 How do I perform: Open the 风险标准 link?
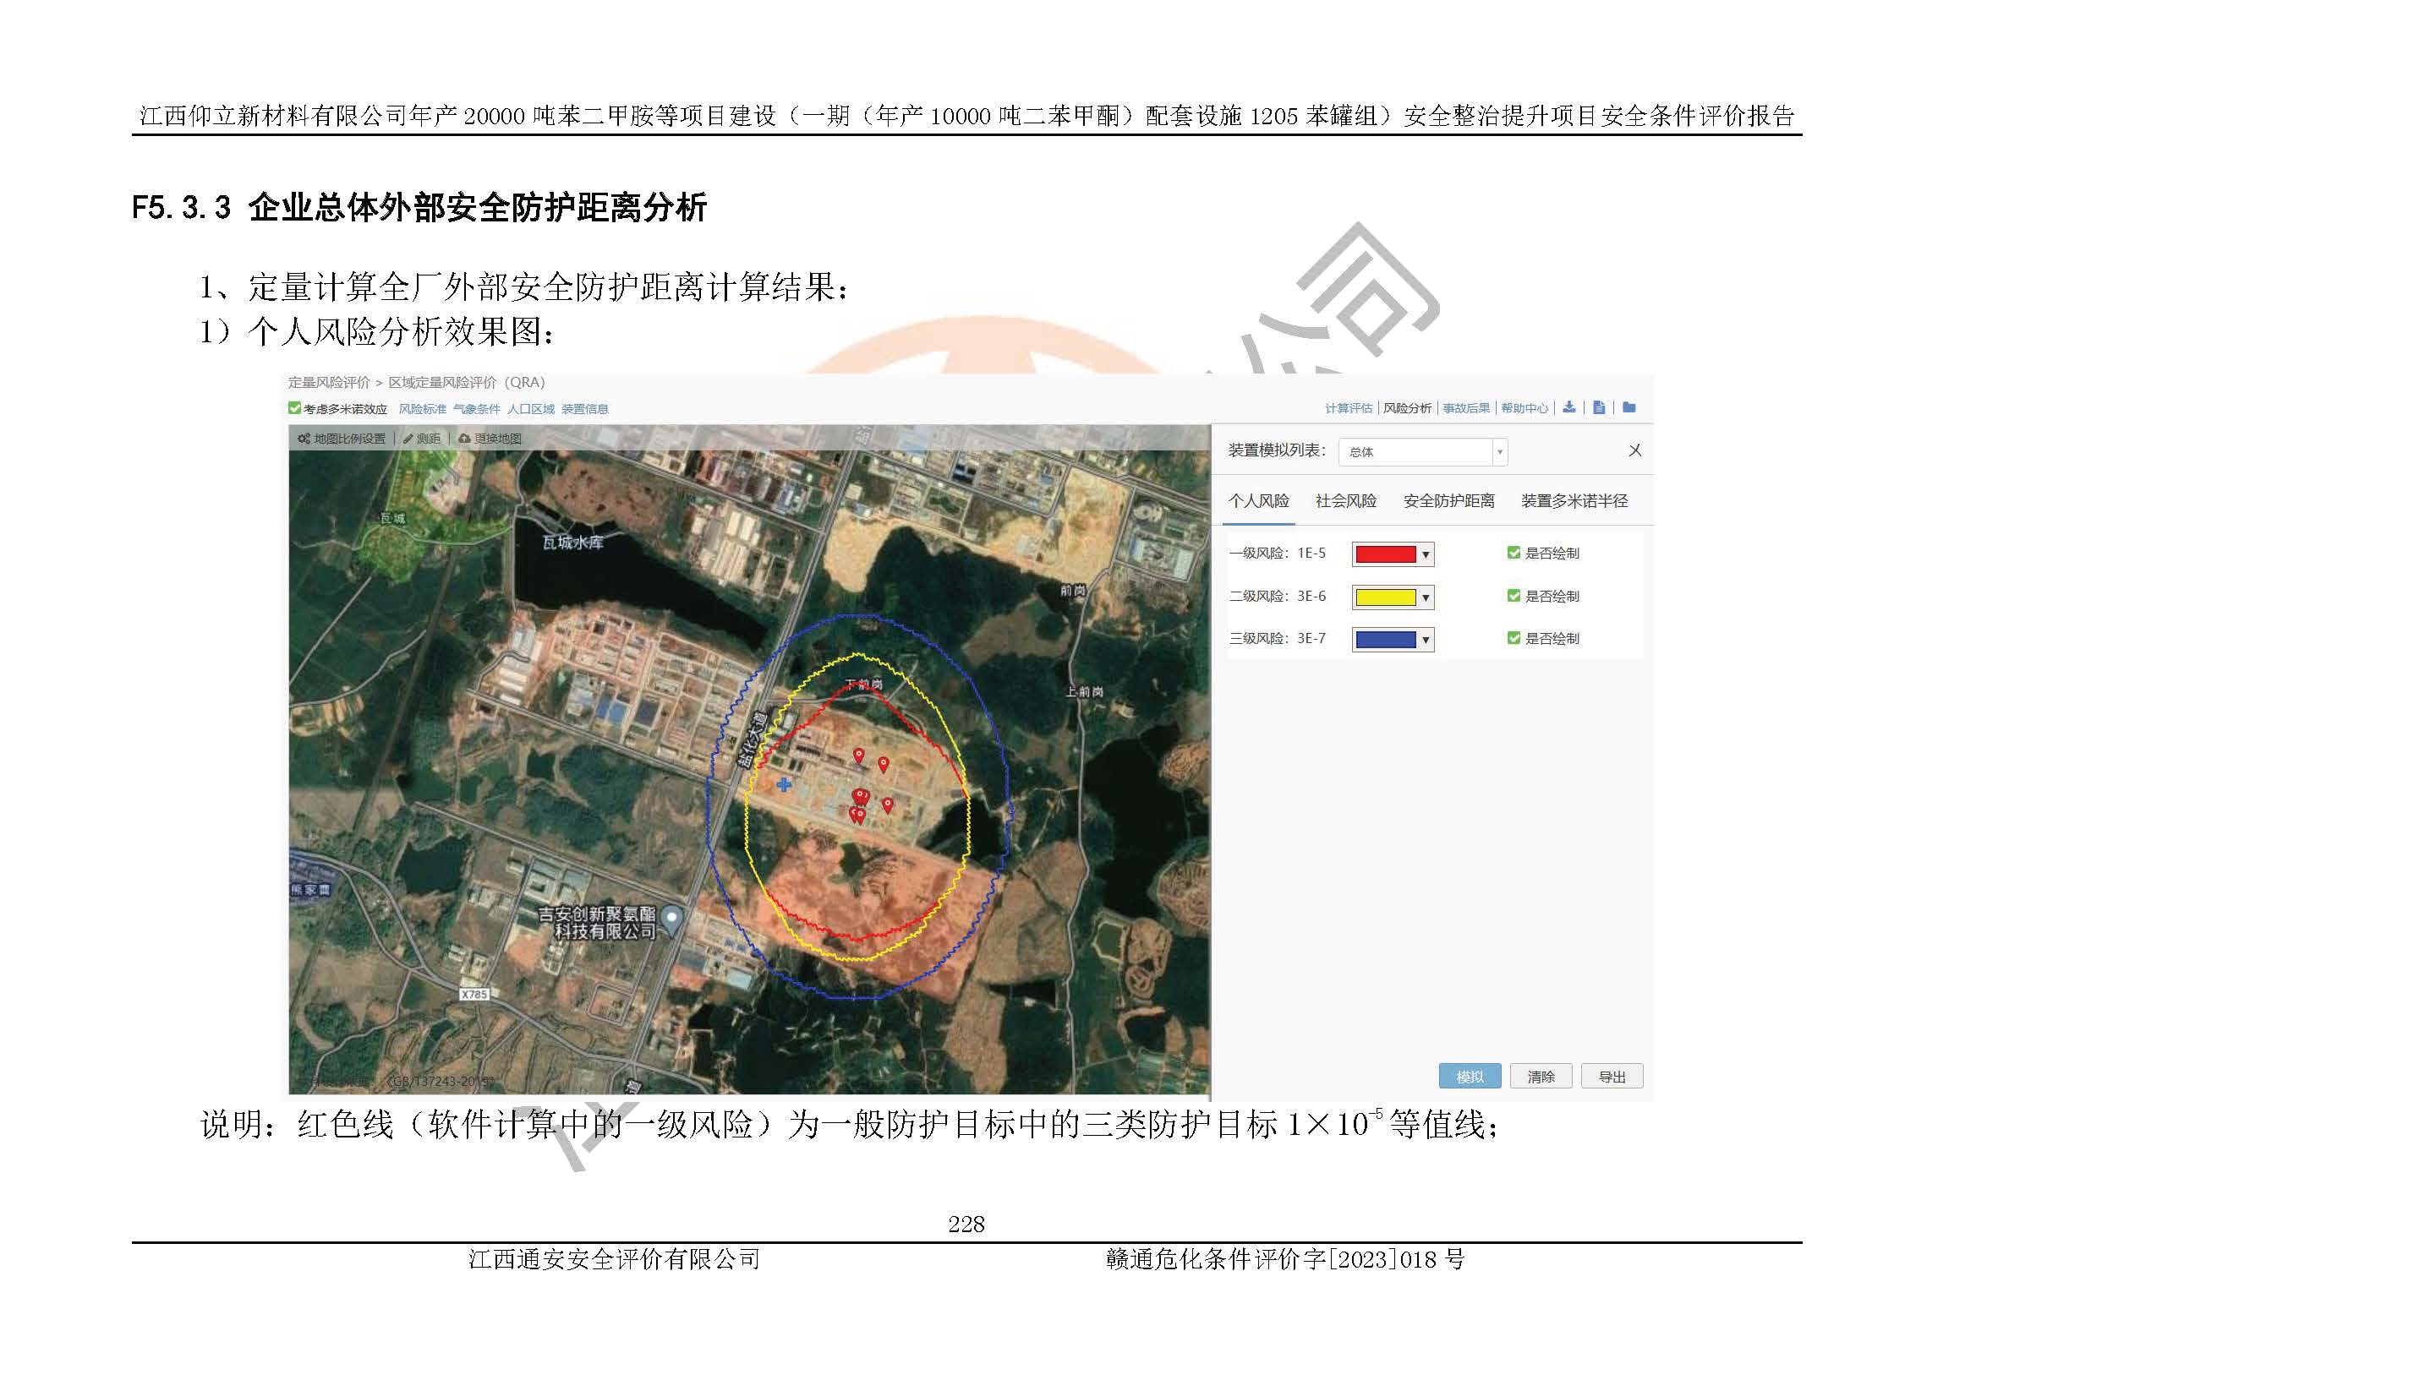422,409
